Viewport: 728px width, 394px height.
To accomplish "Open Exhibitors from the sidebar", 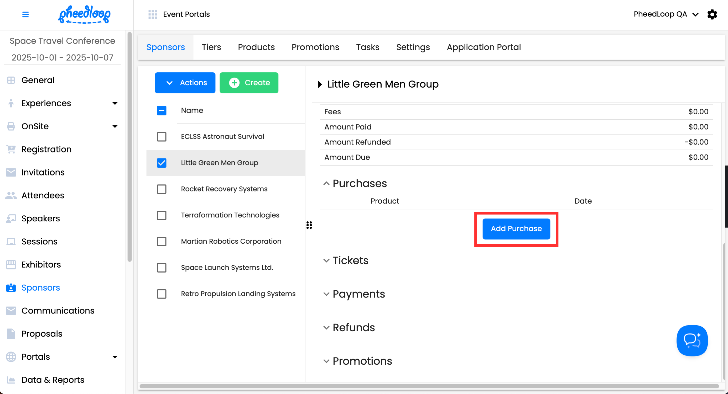I will pyautogui.click(x=41, y=264).
